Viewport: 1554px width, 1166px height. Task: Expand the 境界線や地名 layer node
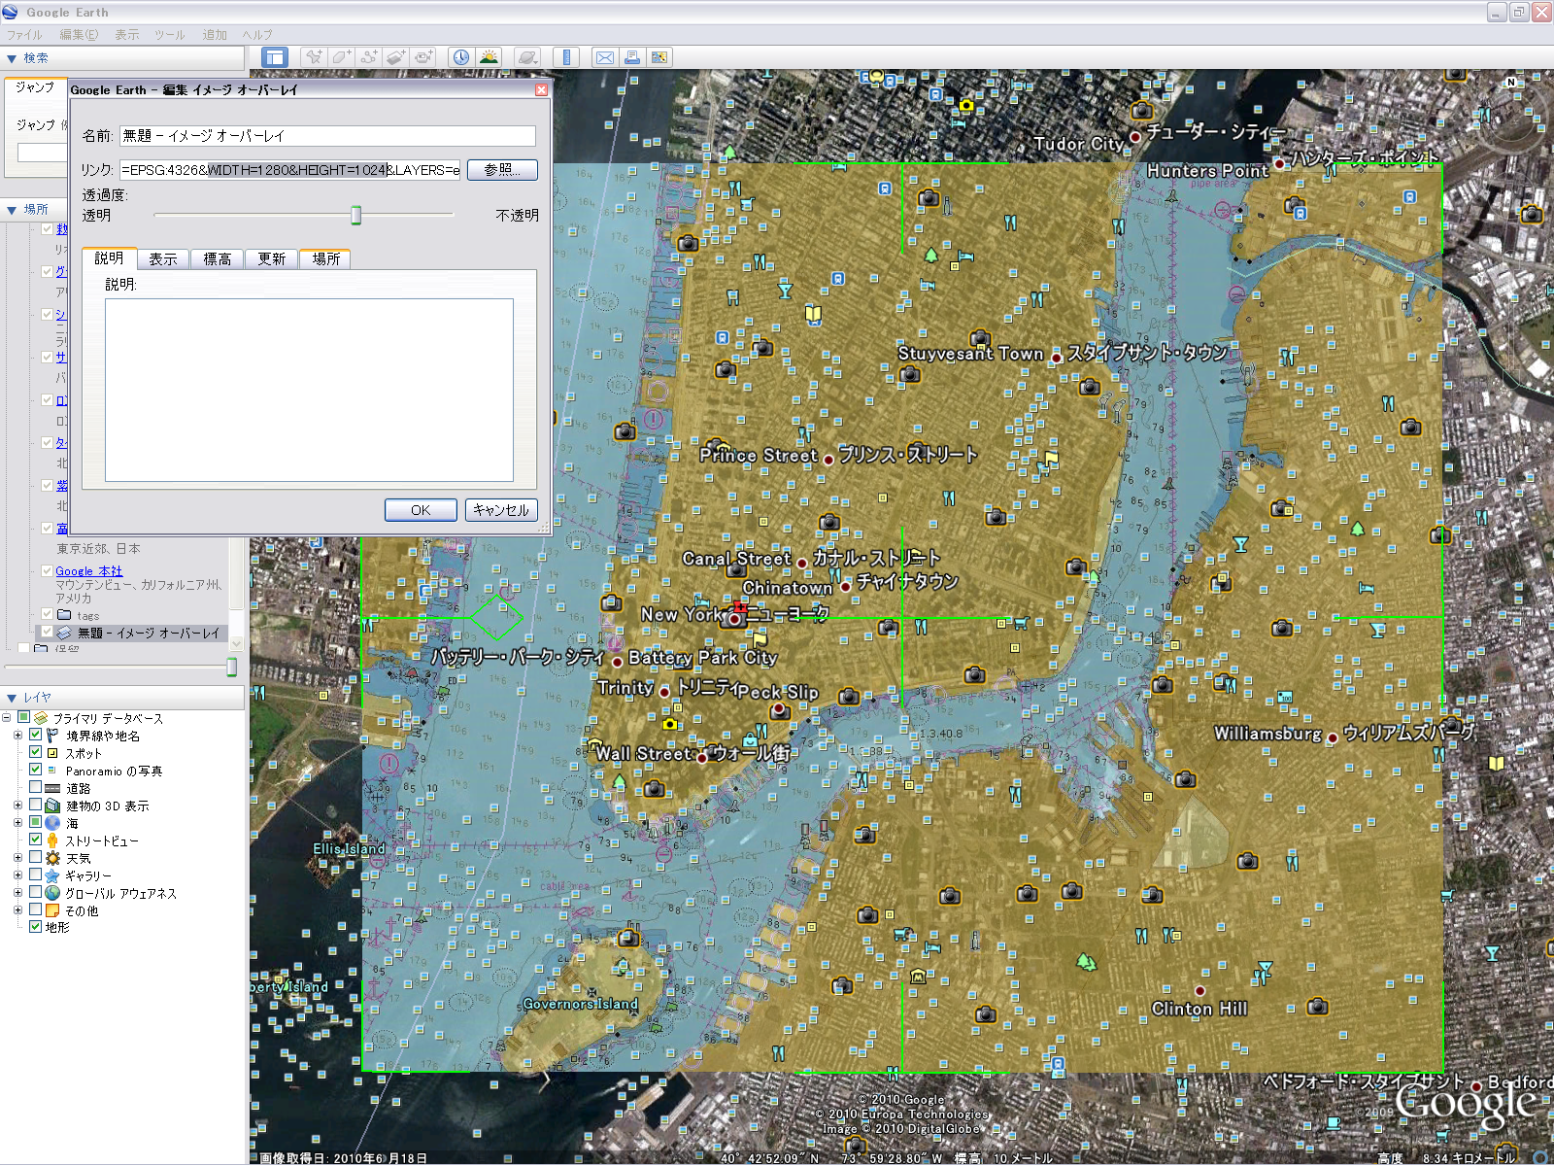[x=17, y=736]
